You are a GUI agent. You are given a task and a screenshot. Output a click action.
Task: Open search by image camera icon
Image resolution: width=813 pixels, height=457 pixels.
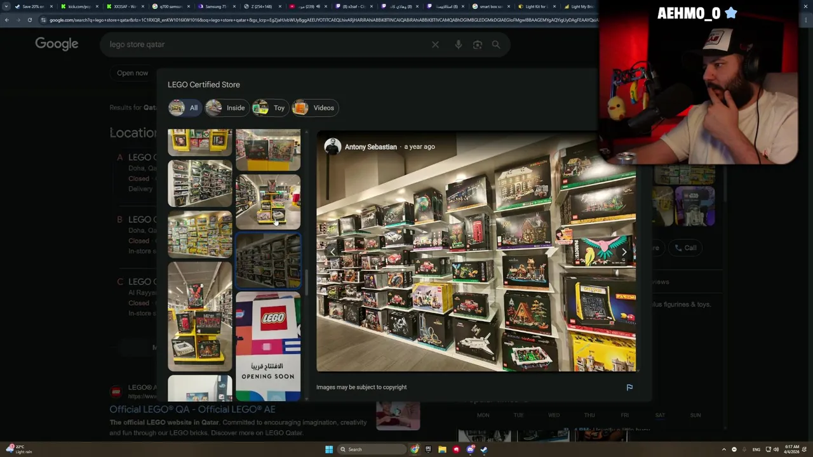click(478, 44)
